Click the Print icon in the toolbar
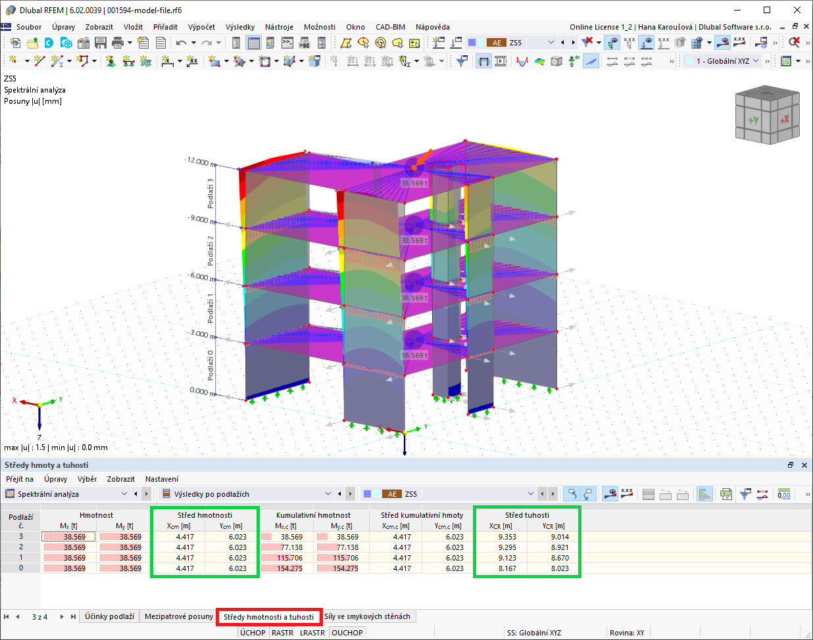The image size is (813, 640). [x=118, y=43]
